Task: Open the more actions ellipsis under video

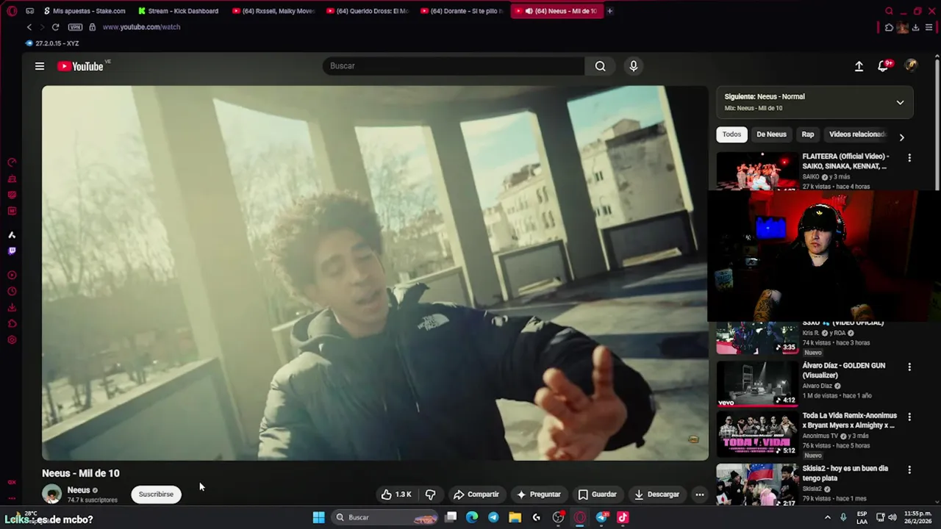Action: 700,494
